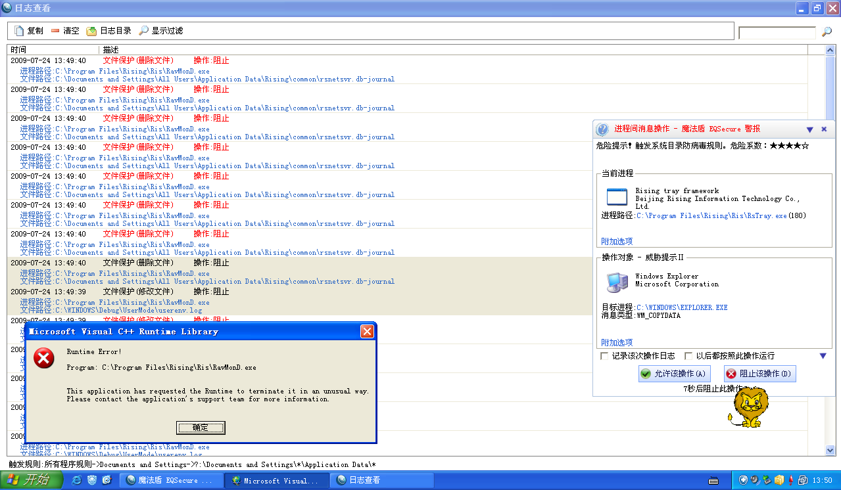Switch to 魔法盾 EQSecure taskbar item
The height and width of the screenshot is (490, 841).
pyautogui.click(x=170, y=480)
